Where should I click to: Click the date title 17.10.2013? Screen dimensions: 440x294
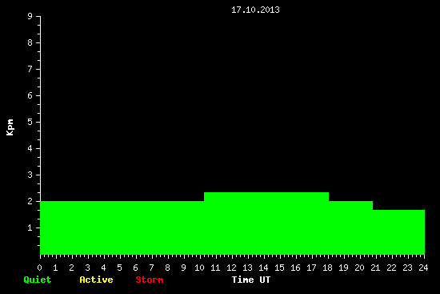click(255, 10)
